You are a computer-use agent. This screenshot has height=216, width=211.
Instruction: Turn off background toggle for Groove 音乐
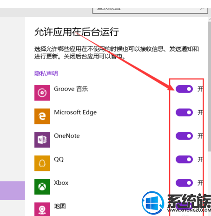click(x=184, y=89)
